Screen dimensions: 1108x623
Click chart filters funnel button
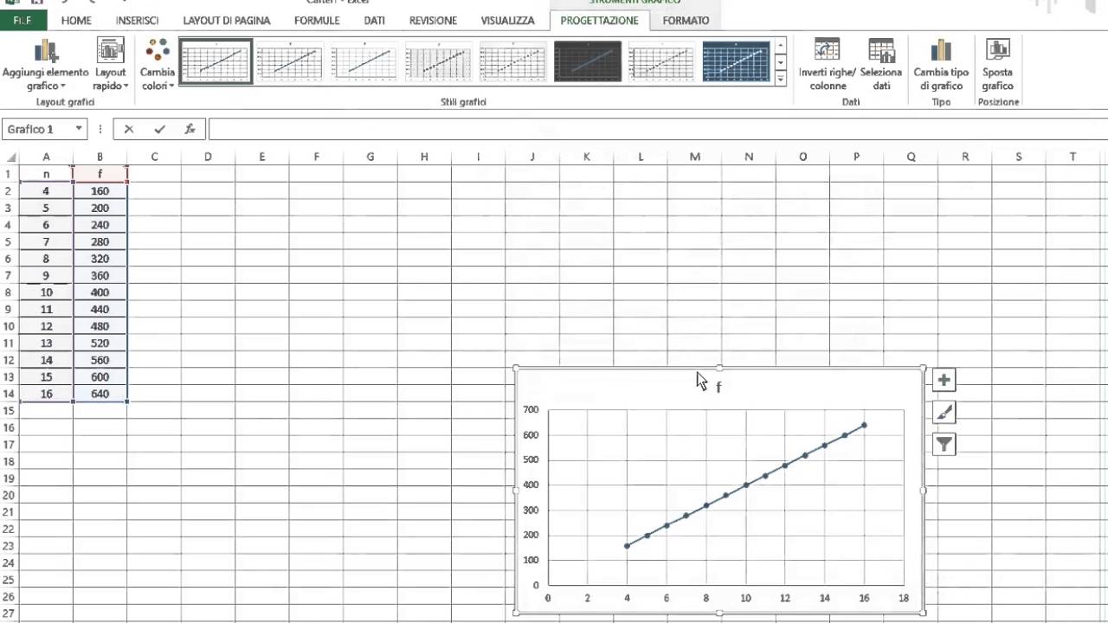pos(944,444)
